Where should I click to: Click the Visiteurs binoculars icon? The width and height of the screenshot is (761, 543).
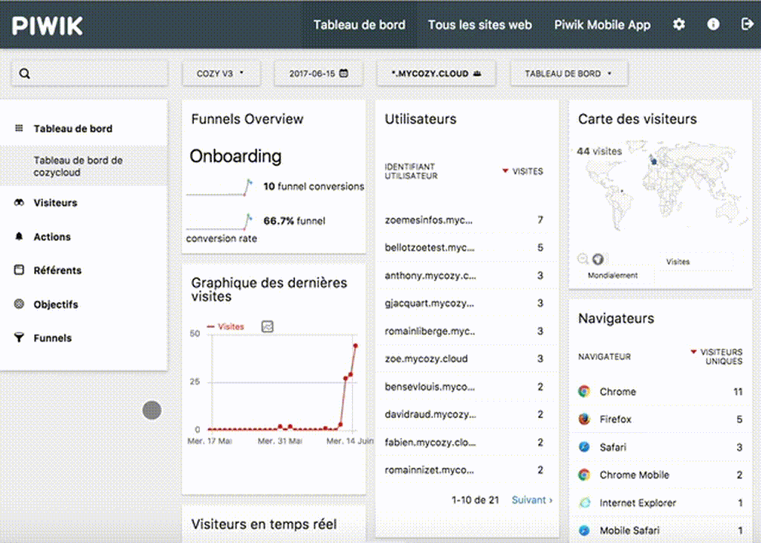(19, 202)
